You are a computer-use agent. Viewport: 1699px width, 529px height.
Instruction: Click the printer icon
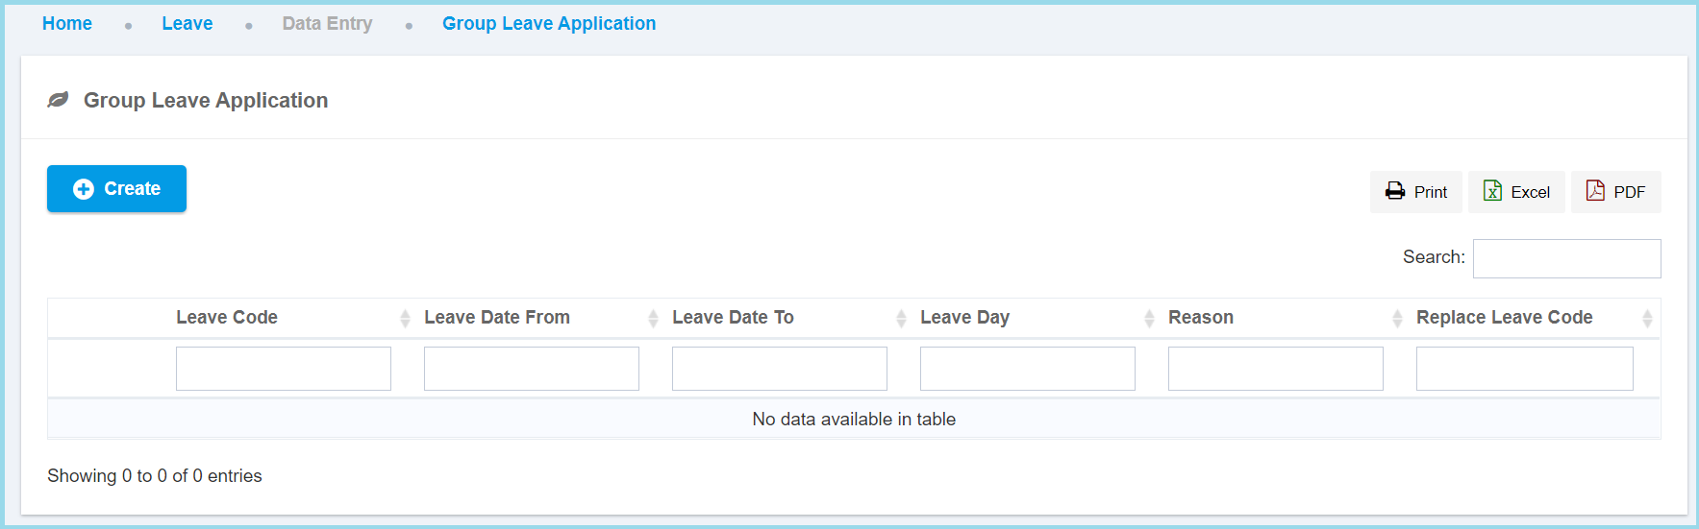[1394, 191]
